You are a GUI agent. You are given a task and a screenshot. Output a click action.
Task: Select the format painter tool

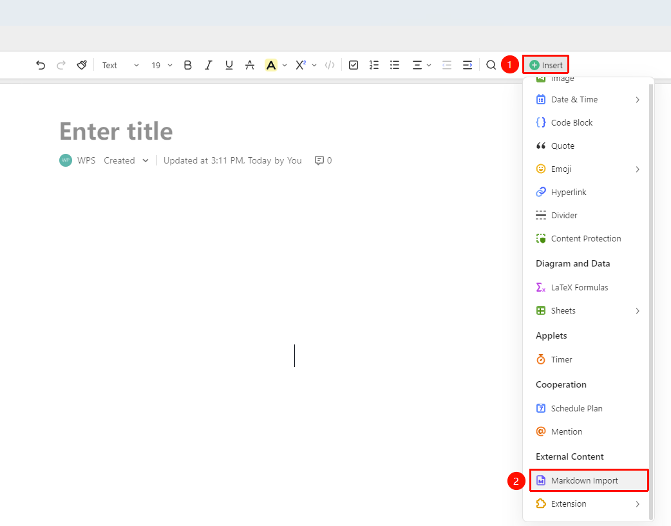(x=82, y=65)
